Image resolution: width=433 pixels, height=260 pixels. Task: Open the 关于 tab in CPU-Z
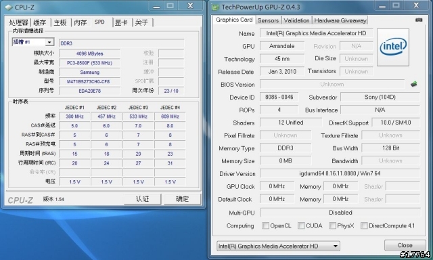(141, 22)
